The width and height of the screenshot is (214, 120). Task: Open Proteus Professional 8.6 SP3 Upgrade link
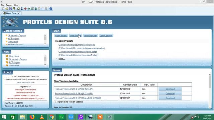78,98
